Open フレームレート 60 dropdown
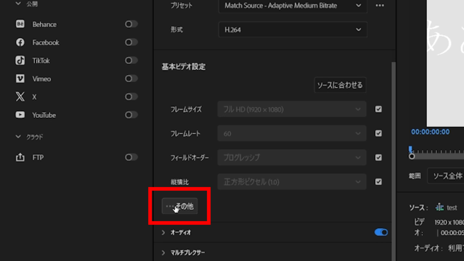This screenshot has width=464, height=261. point(292,134)
